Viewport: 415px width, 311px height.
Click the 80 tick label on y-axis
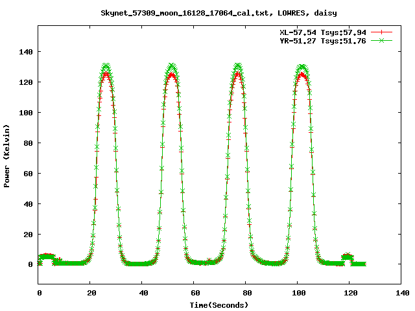29,143
